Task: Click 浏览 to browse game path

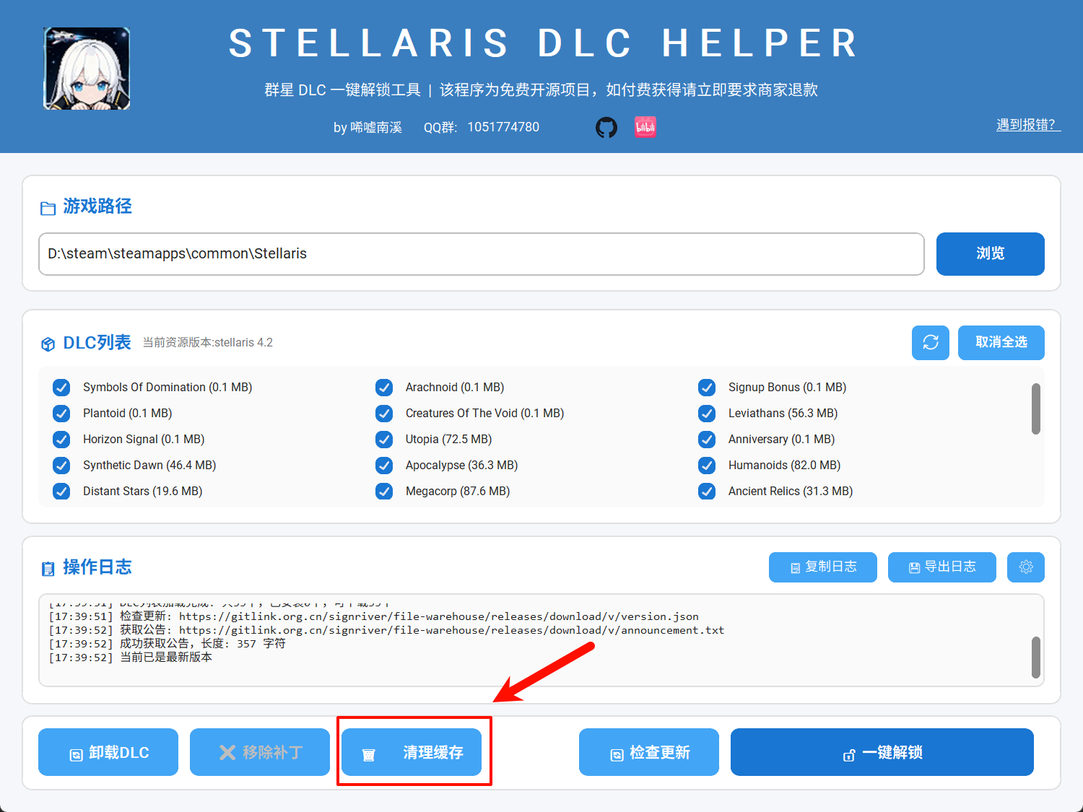Action: pos(990,254)
